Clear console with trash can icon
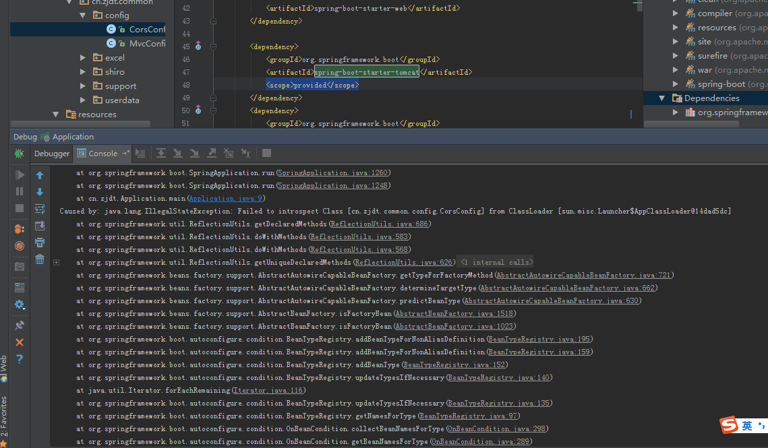This screenshot has height=448, width=768. (x=40, y=259)
